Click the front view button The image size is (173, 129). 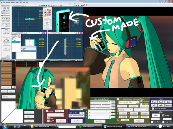pos(154,102)
